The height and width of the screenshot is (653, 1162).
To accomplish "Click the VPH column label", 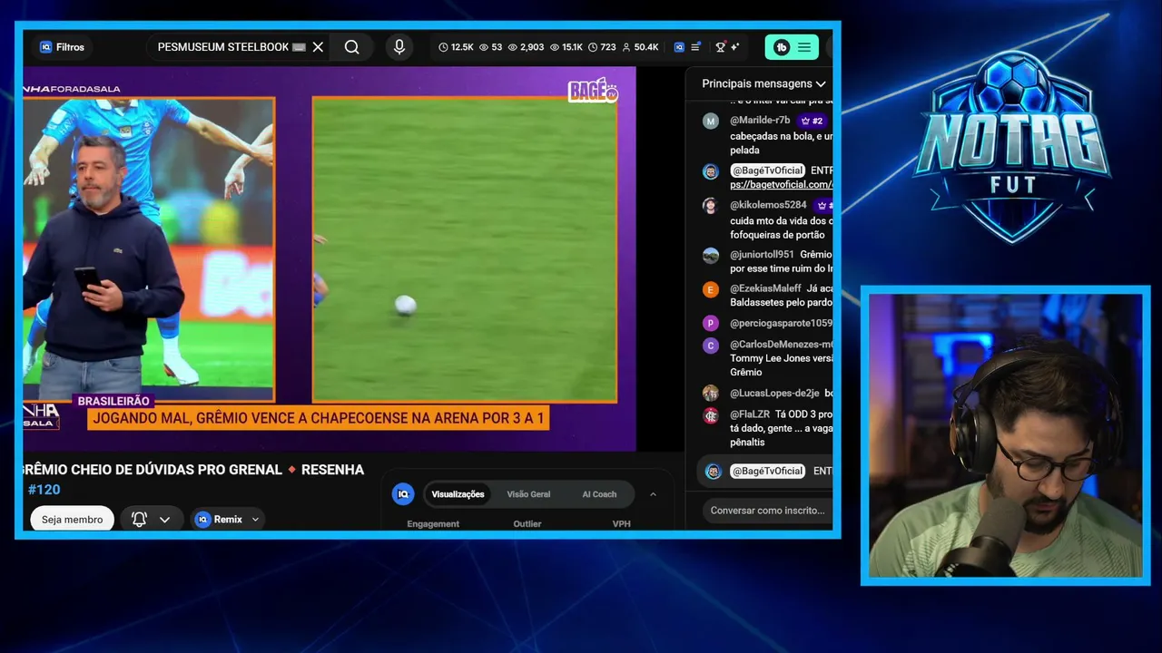I will click(x=622, y=524).
